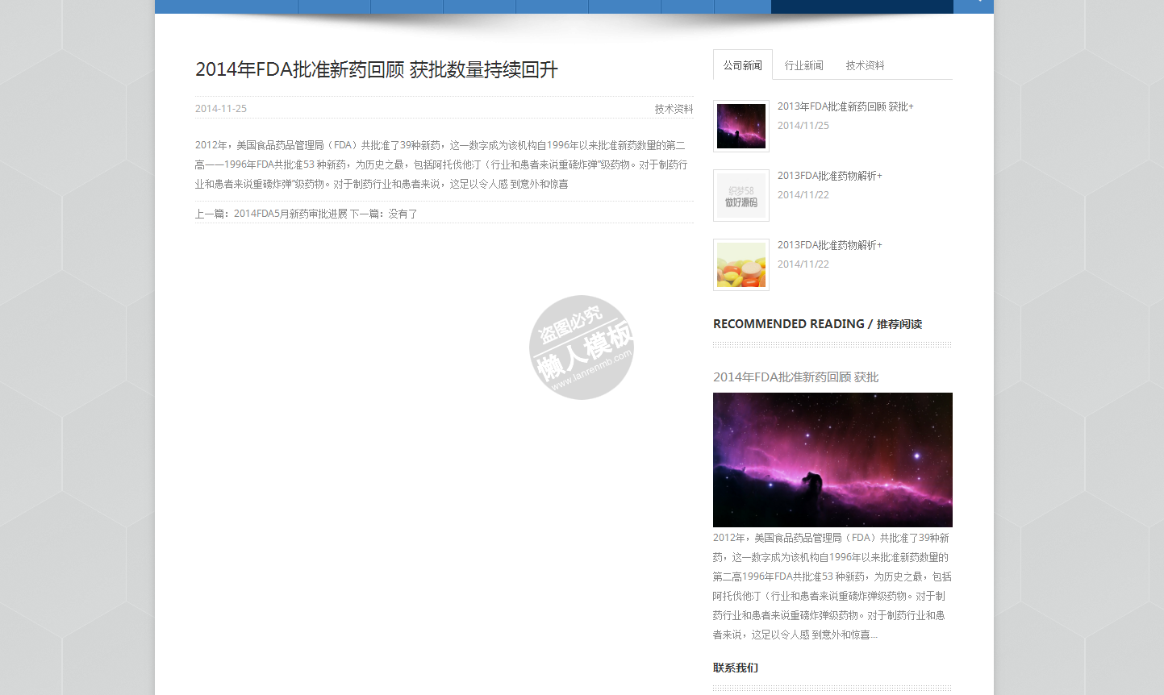1164x695 pixels.
Task: Open 2013FDA批准药物解析+ beside the pills thumbnail
Action: coord(830,245)
